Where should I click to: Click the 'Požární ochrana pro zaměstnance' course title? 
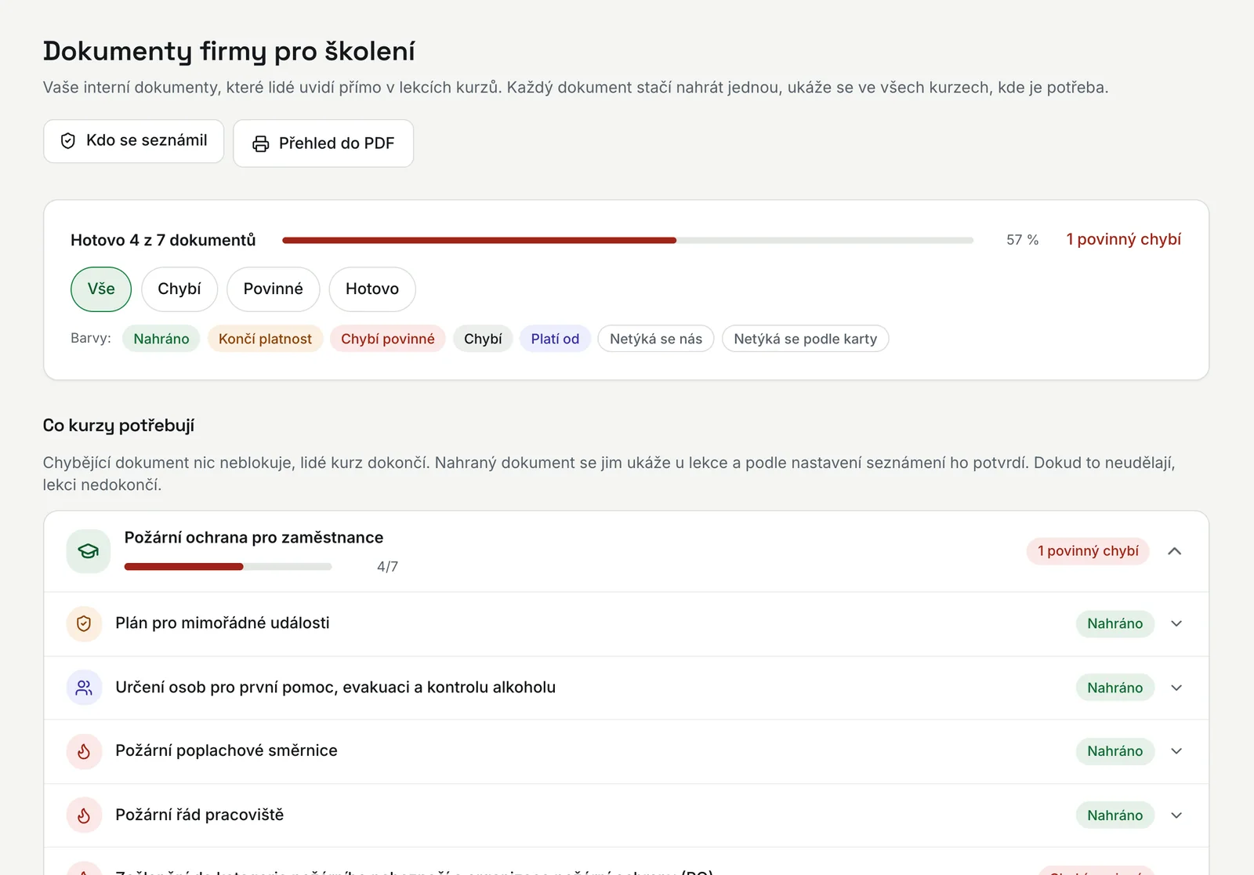click(254, 538)
